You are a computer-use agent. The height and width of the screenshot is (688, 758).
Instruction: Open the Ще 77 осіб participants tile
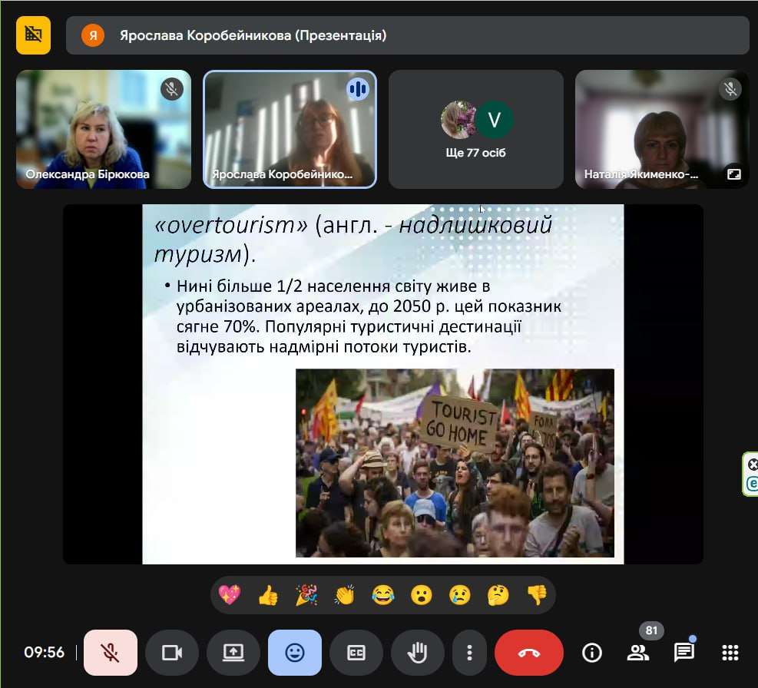(475, 129)
